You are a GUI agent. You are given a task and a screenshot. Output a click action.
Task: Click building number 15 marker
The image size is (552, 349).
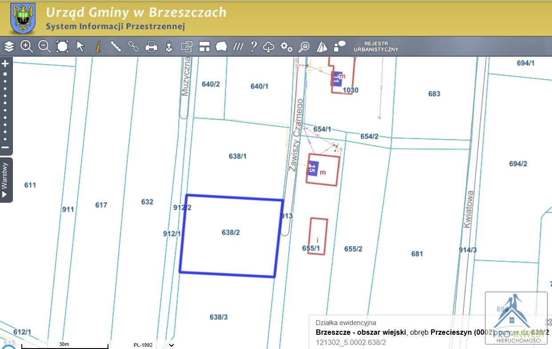312,168
